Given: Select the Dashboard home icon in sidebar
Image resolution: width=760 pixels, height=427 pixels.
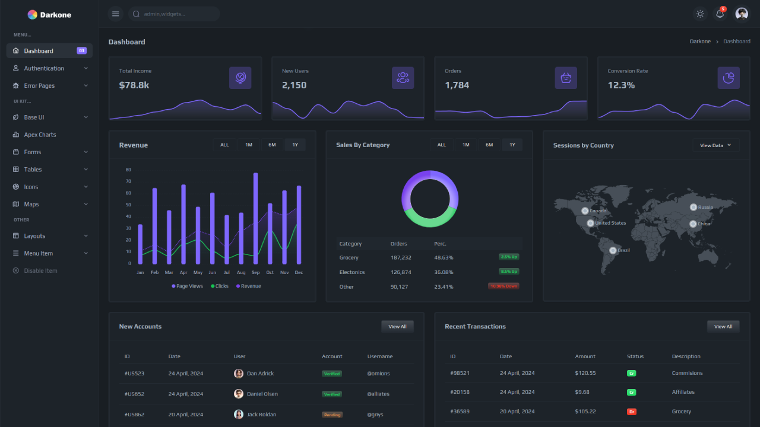Looking at the screenshot, I should (15, 50).
